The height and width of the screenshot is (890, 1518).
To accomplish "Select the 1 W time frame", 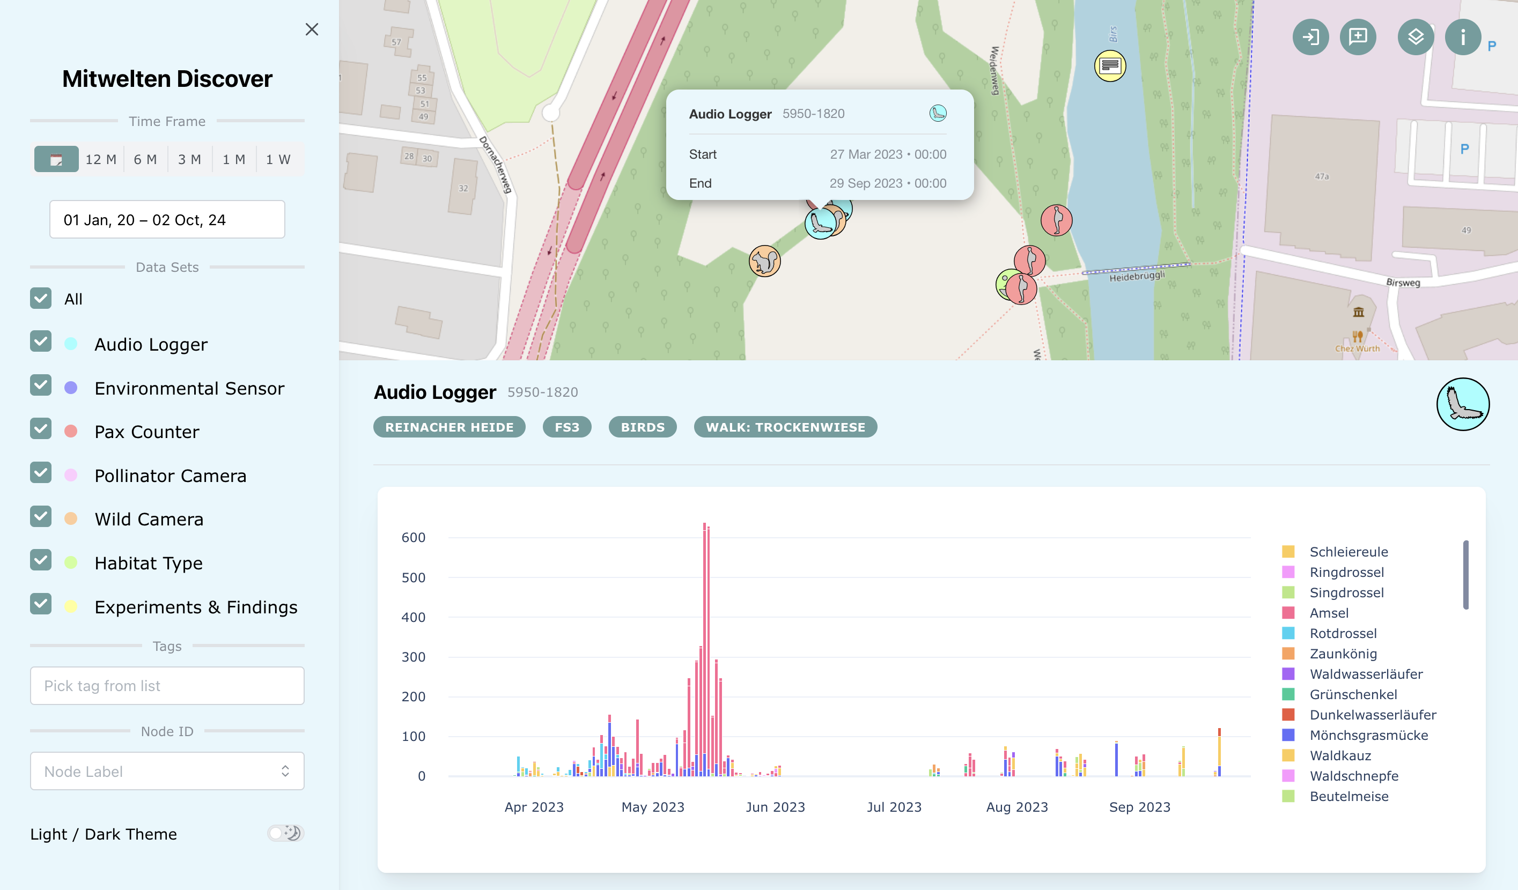I will pos(278,159).
